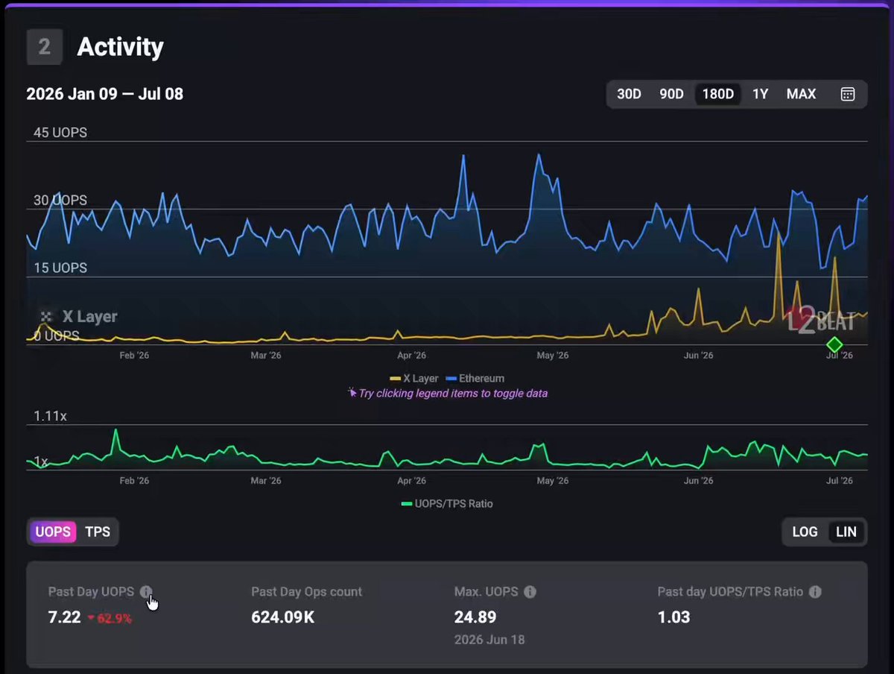This screenshot has width=894, height=674.
Task: Click the Past Day Ops count 624.09K
Action: coord(282,617)
